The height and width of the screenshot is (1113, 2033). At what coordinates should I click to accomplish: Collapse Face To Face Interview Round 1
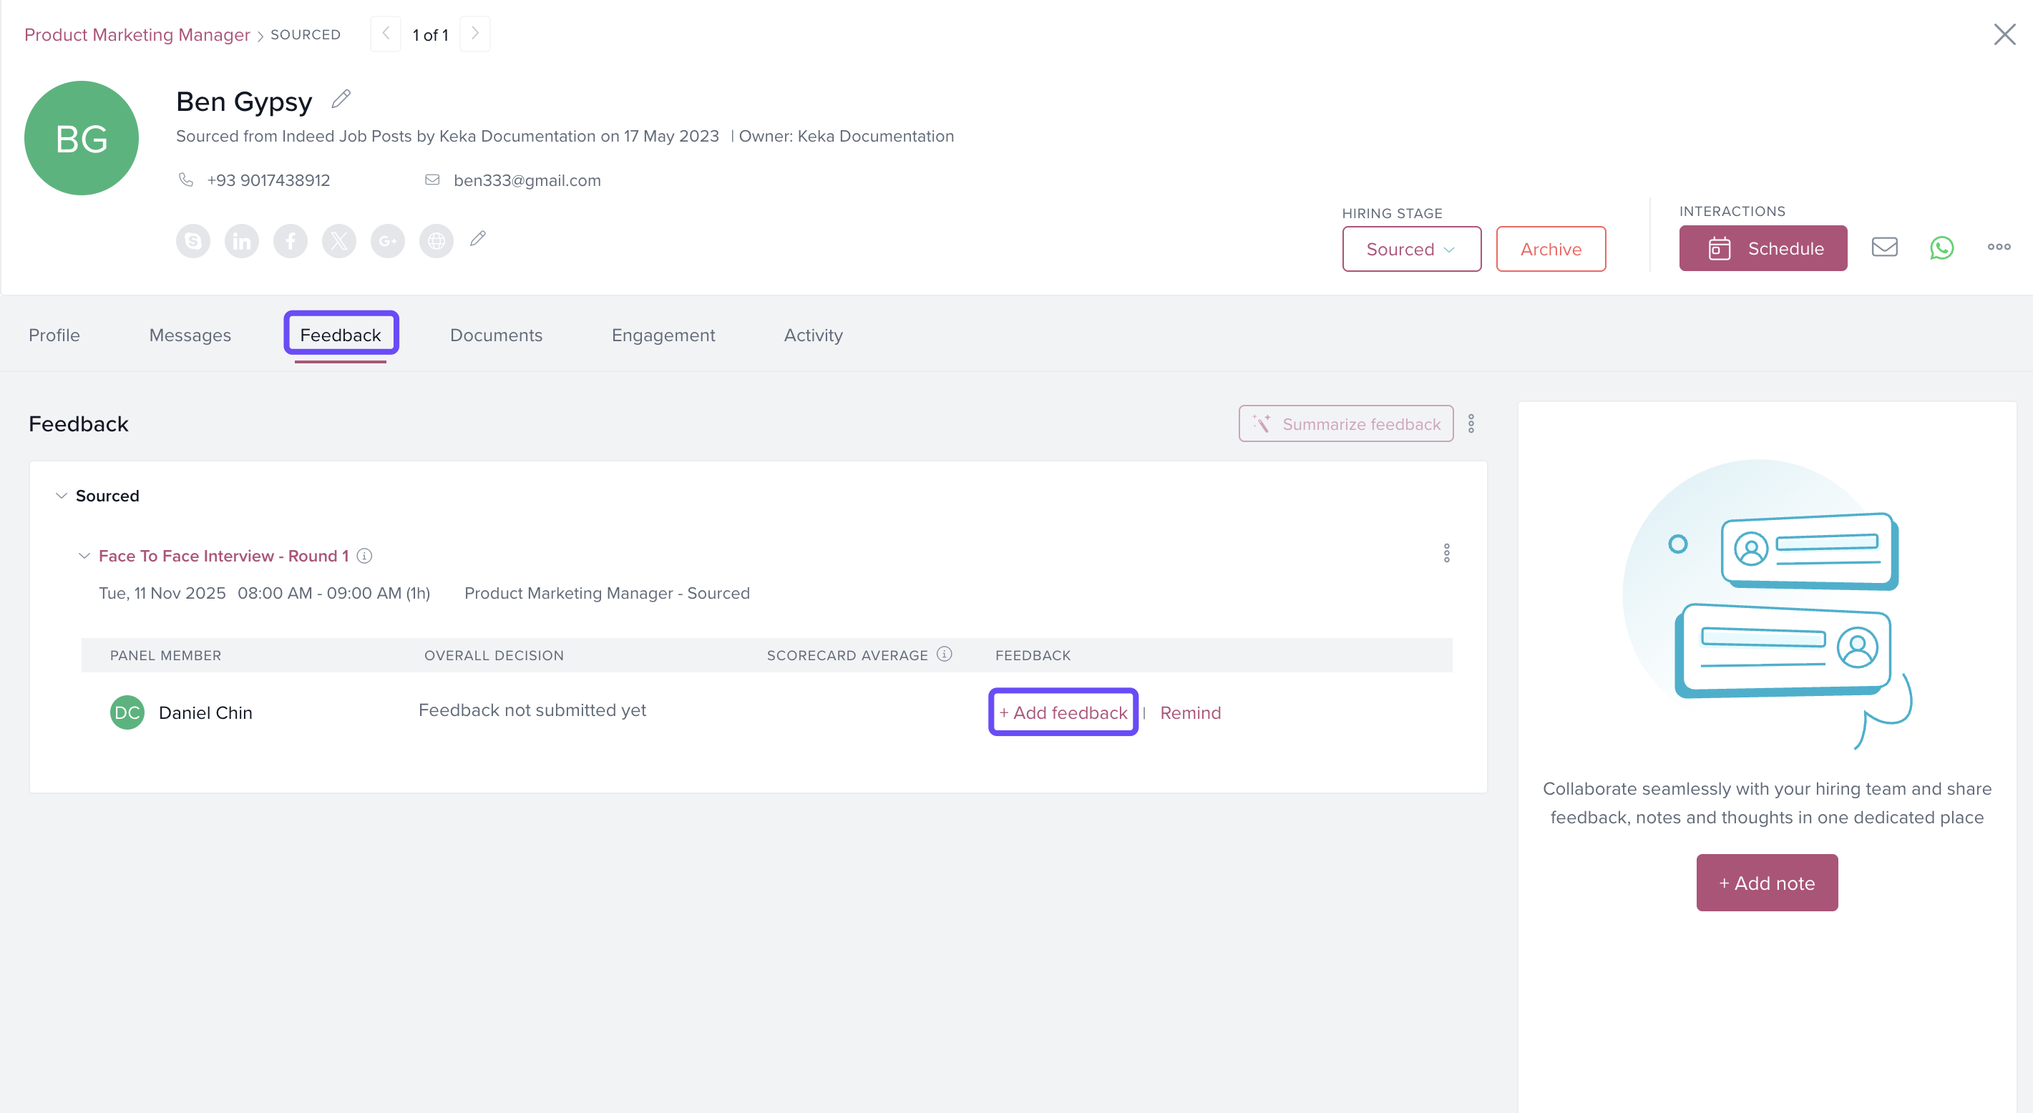coord(84,556)
